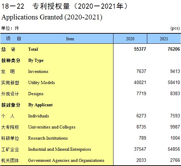Click Research Institutions 2021 value 1004
The width and height of the screenshot is (181, 166).
pyautogui.click(x=175, y=138)
